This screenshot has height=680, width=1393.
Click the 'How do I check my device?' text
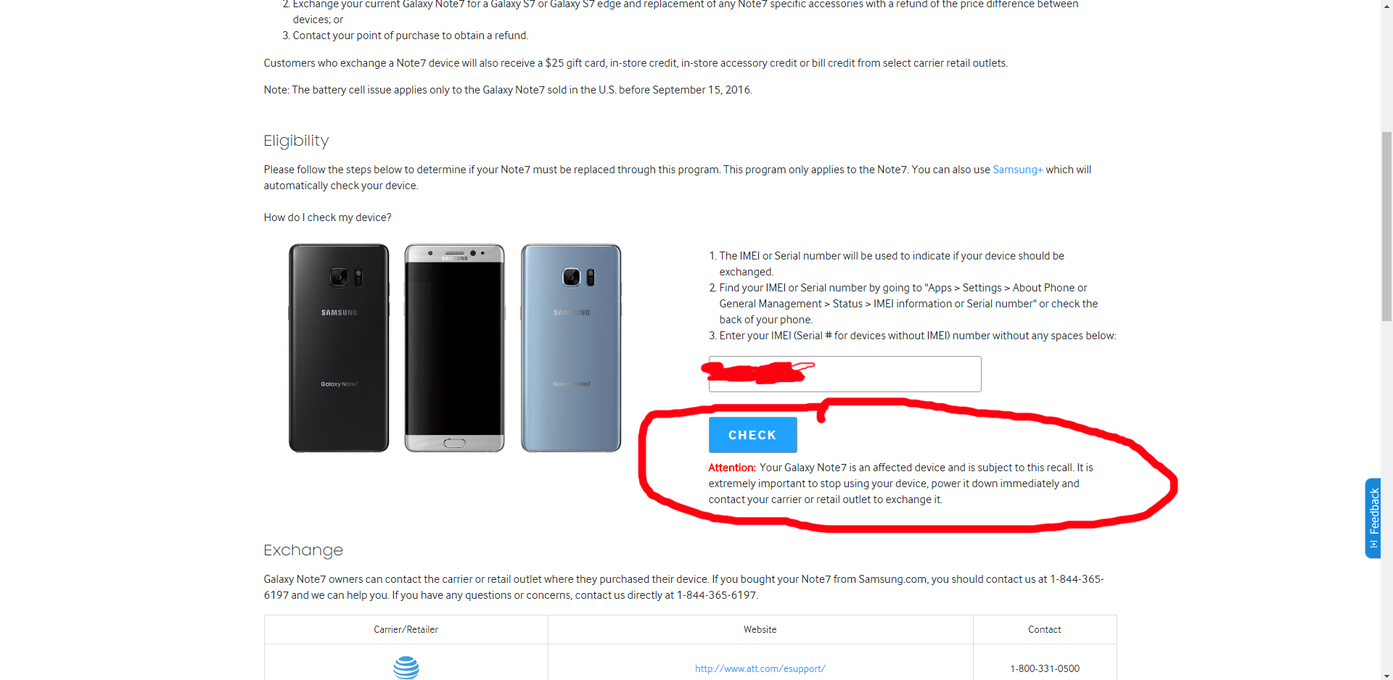[x=327, y=217]
